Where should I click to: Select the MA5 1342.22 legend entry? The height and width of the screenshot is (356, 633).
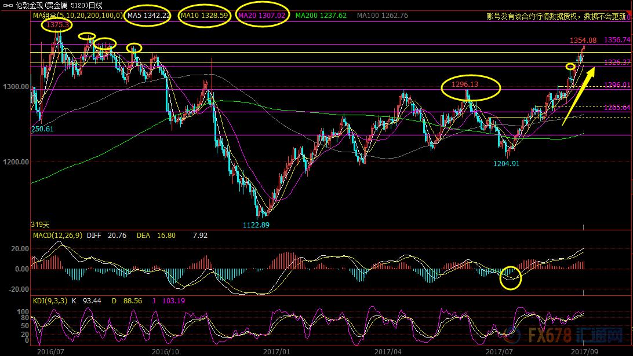click(149, 16)
